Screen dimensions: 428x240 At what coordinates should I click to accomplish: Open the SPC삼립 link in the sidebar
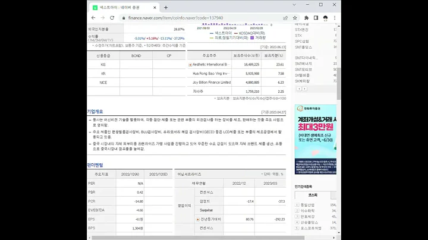301,41
